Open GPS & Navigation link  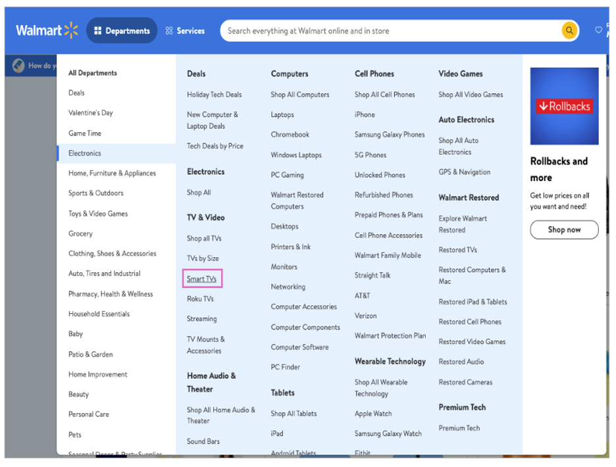pyautogui.click(x=464, y=172)
